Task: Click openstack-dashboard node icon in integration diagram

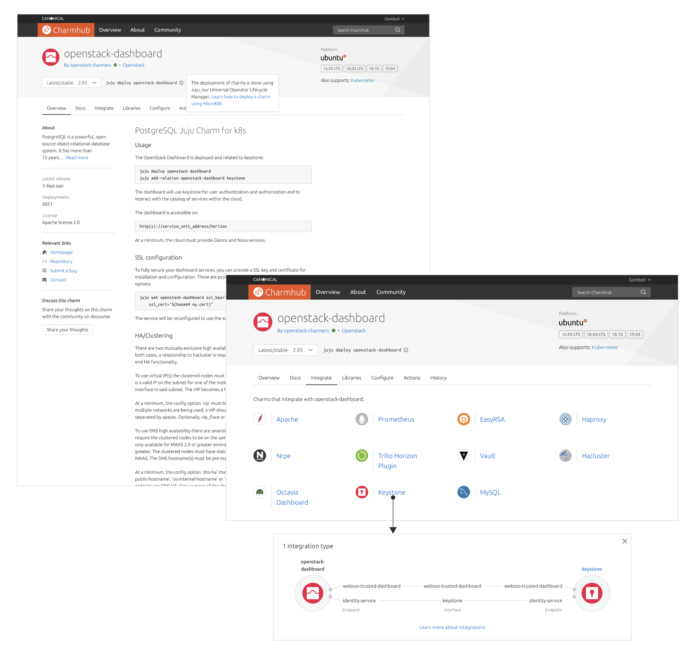Action: tap(312, 593)
